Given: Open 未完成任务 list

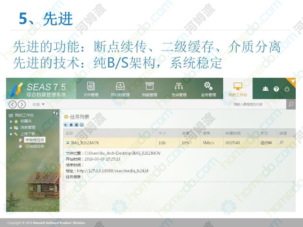Looking at the screenshot, I should [x=35, y=140].
